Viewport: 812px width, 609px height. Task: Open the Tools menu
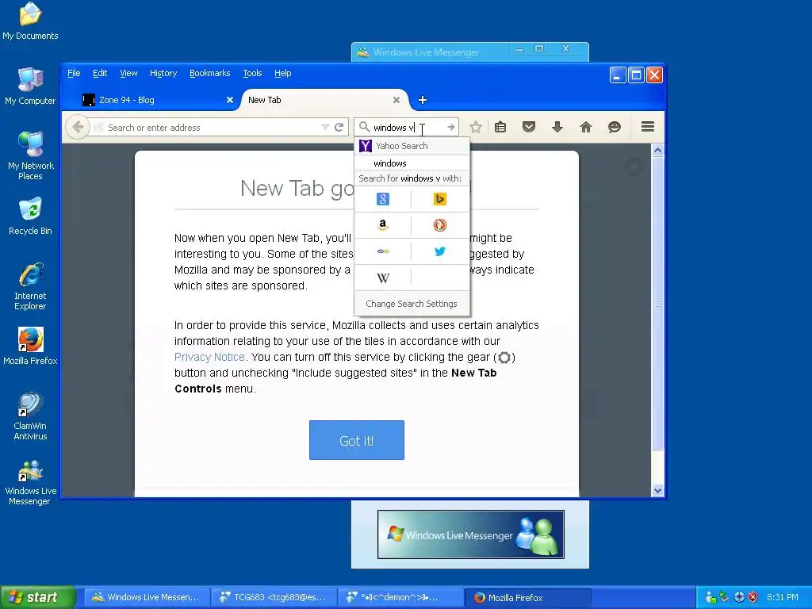click(253, 73)
